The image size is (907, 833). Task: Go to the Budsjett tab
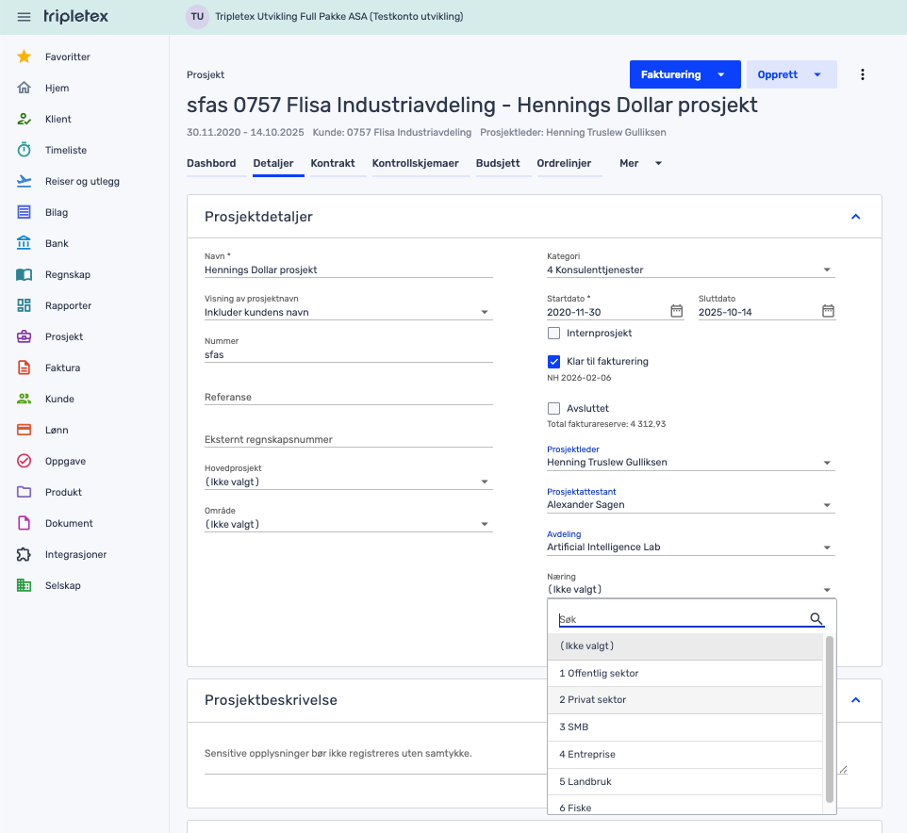[x=498, y=163]
